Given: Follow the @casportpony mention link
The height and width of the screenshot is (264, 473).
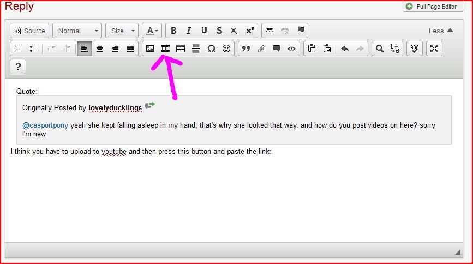Looking at the screenshot, I should click(x=45, y=125).
